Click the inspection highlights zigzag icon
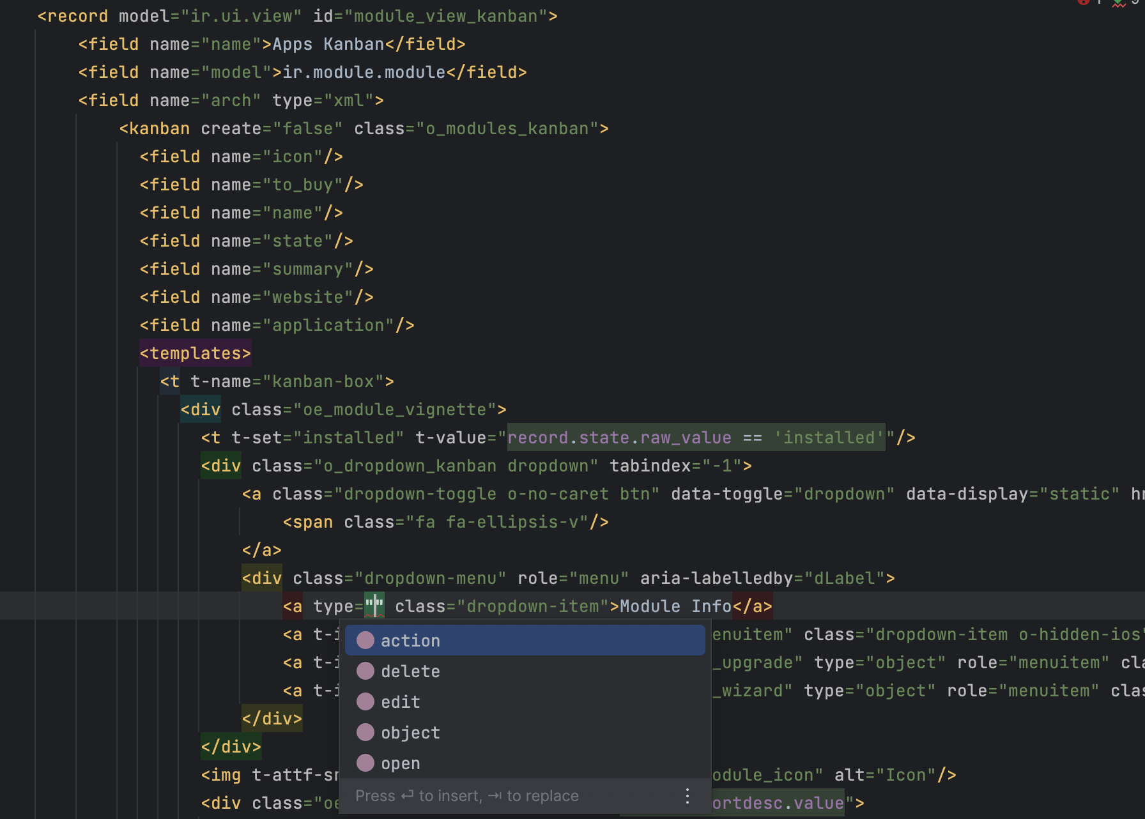The width and height of the screenshot is (1145, 819). [x=1119, y=4]
